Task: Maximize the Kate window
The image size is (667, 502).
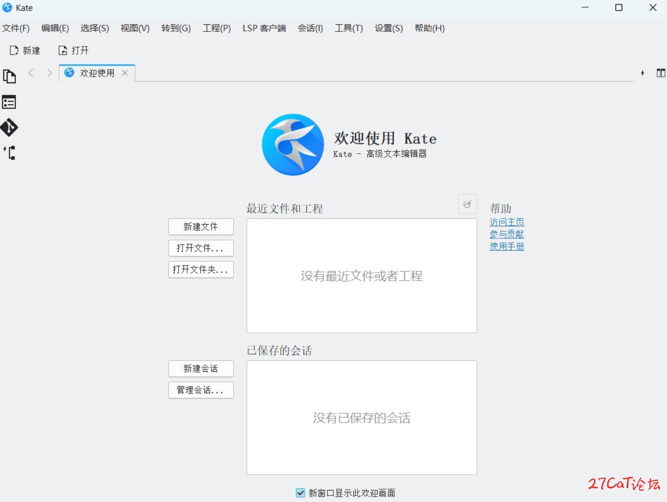Action: pyautogui.click(x=619, y=8)
